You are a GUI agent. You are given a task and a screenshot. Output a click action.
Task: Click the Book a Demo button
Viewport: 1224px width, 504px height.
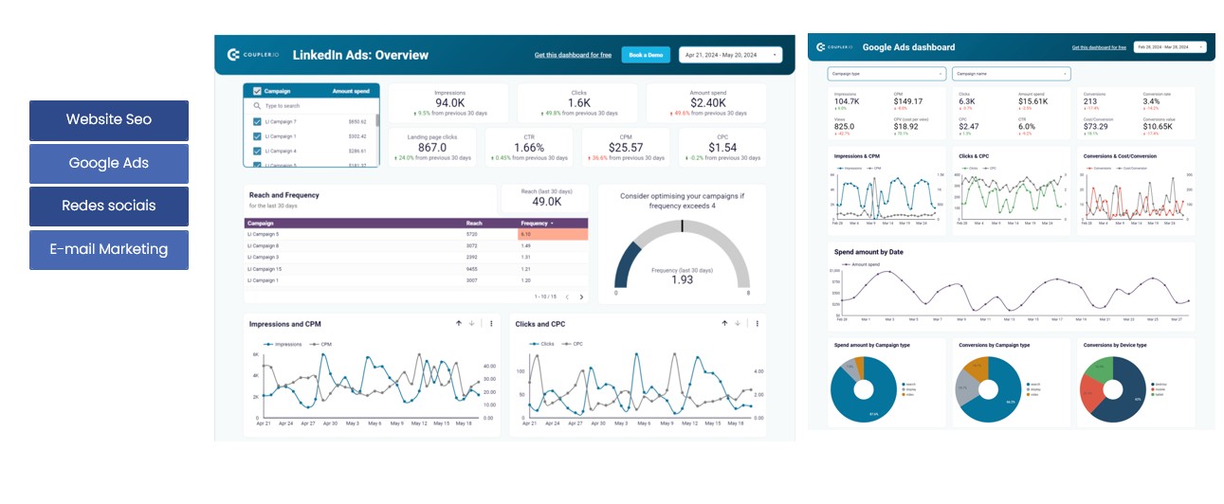click(646, 55)
